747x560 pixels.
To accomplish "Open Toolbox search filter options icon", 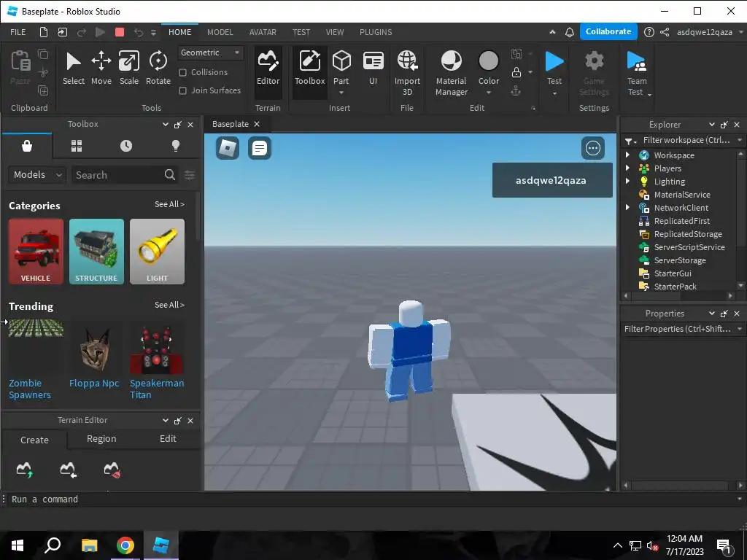I will (190, 175).
